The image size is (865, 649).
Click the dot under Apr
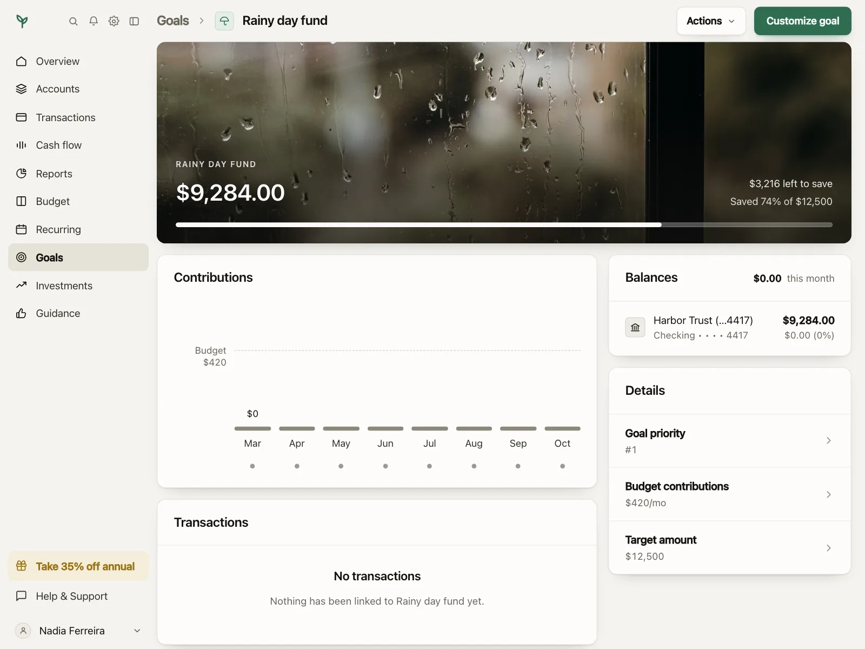[x=297, y=466]
